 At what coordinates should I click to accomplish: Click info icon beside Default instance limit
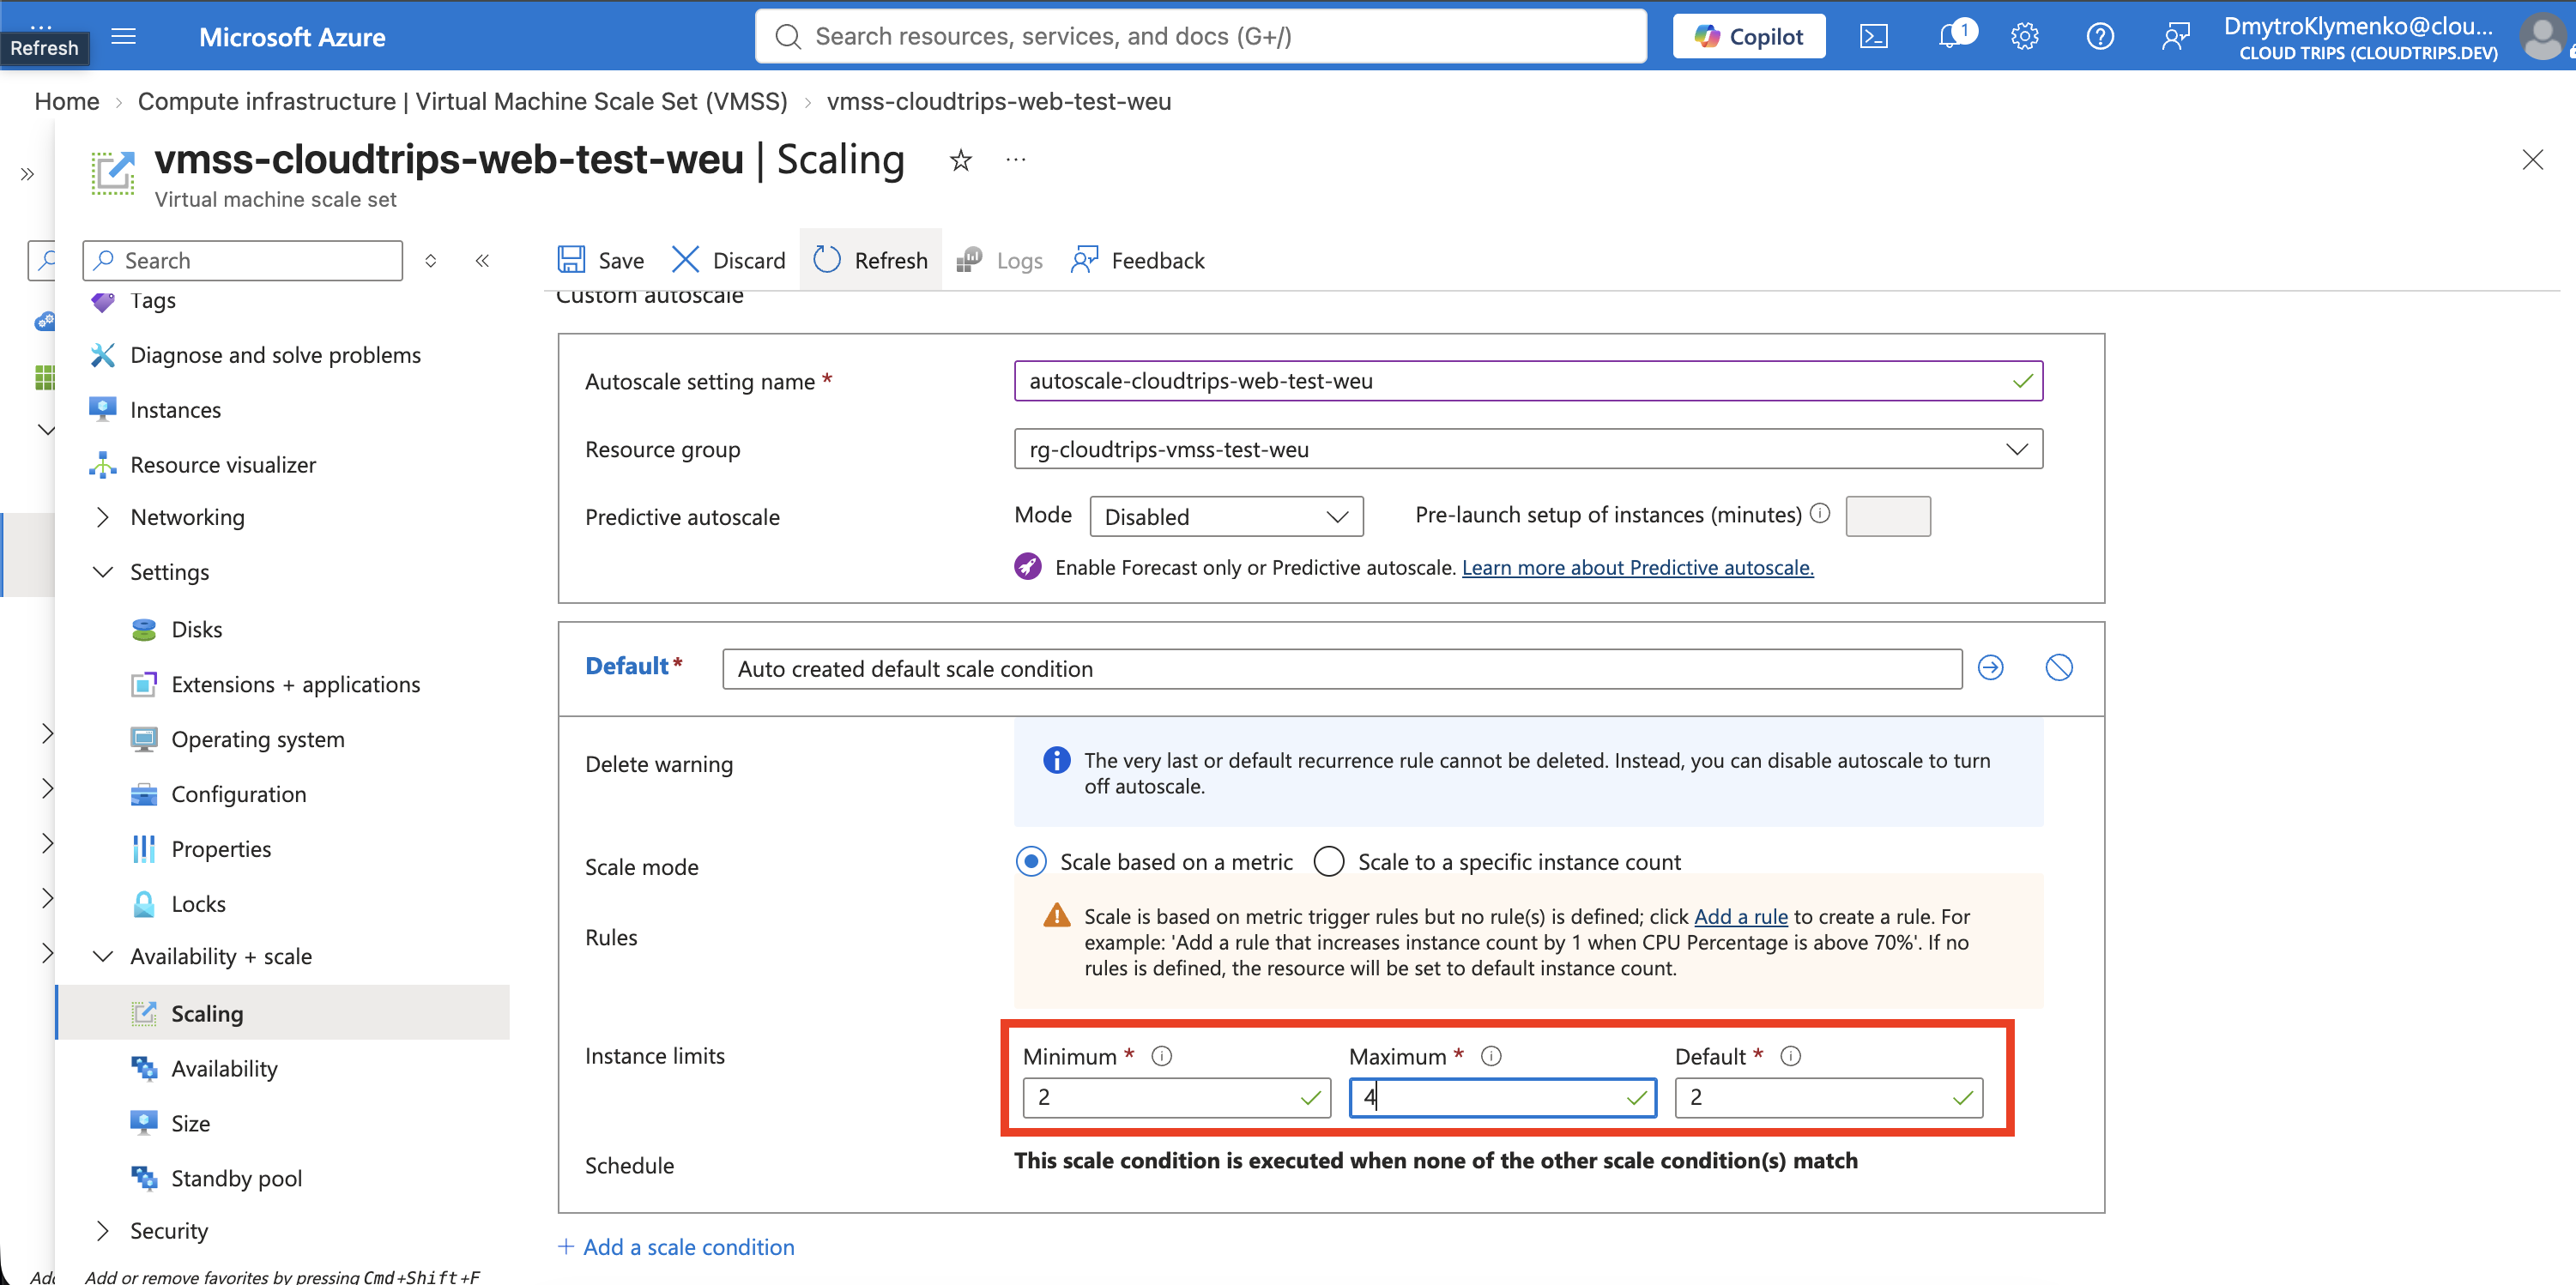(1790, 1056)
